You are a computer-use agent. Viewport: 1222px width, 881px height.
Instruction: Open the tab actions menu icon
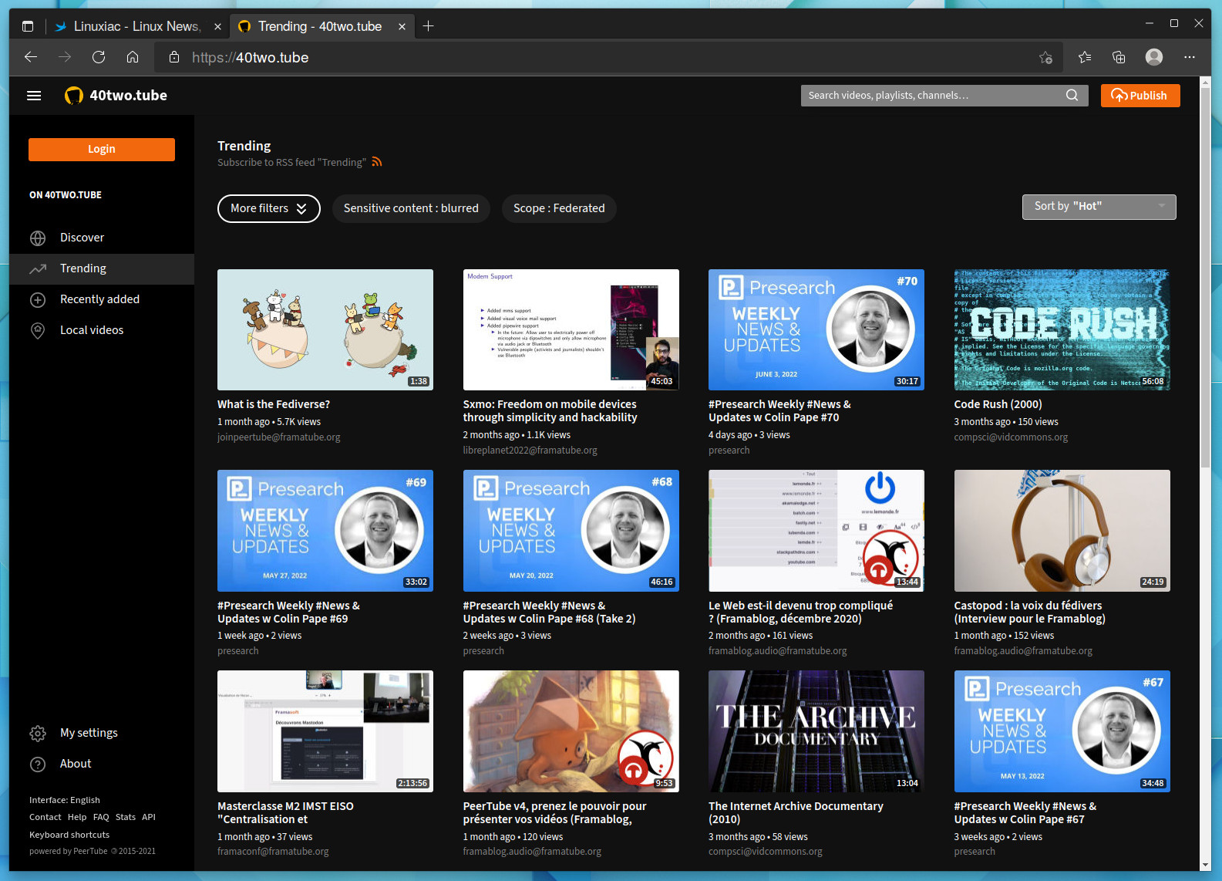coord(28,26)
